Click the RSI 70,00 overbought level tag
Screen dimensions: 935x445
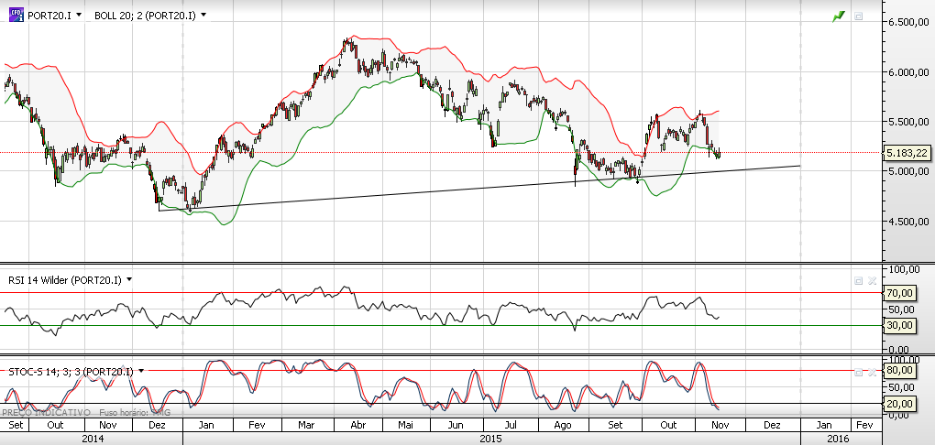pos(900,293)
